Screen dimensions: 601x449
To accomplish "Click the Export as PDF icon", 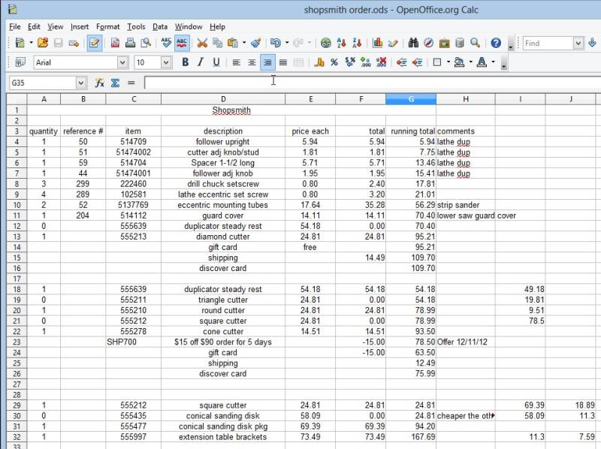I will coord(115,43).
